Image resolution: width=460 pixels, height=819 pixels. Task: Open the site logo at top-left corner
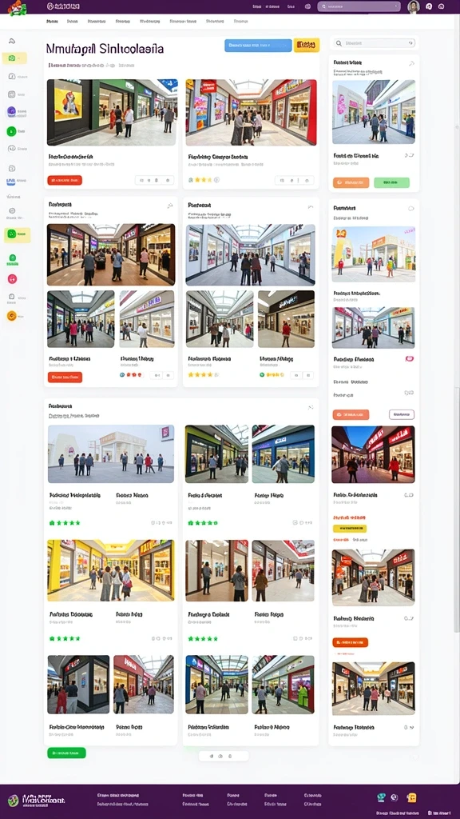[x=17, y=7]
